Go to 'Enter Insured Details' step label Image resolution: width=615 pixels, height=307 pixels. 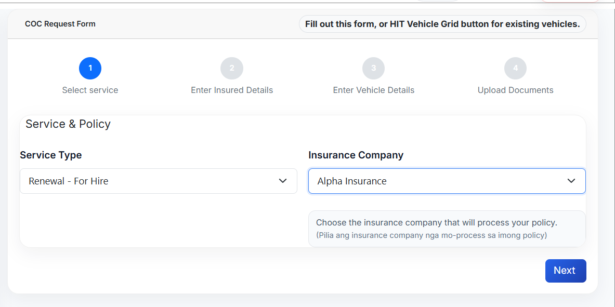tap(232, 90)
